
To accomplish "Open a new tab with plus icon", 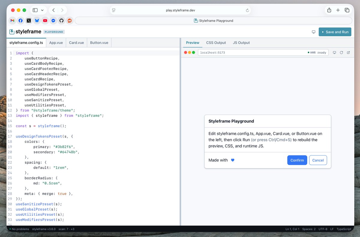I will tap(338, 10).
